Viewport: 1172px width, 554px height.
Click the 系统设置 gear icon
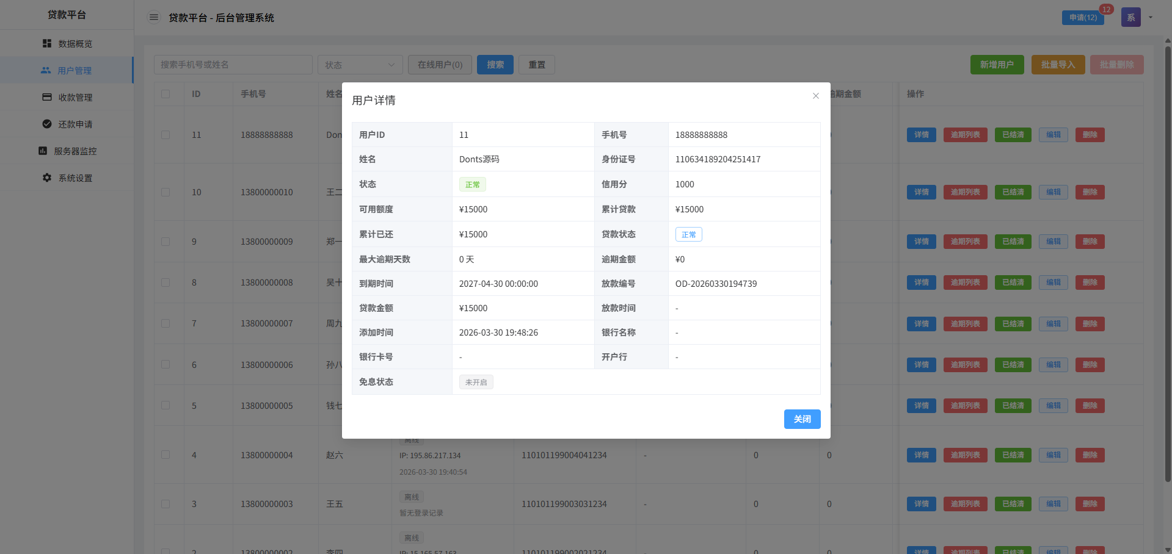click(47, 178)
